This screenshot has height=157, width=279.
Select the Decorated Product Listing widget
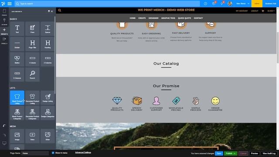pyautogui.click(x=32, y=98)
